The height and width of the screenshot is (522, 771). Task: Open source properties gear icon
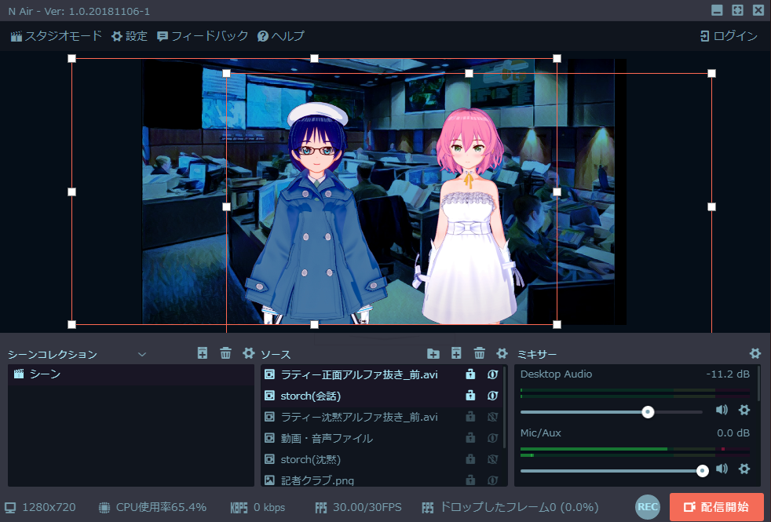tap(502, 354)
